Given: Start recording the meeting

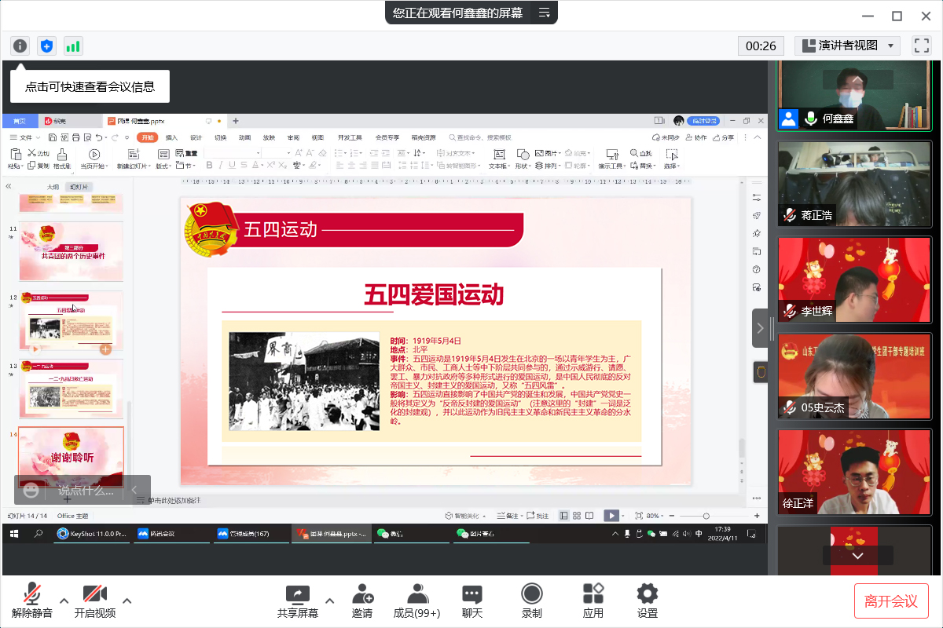Looking at the screenshot, I should point(532,601).
